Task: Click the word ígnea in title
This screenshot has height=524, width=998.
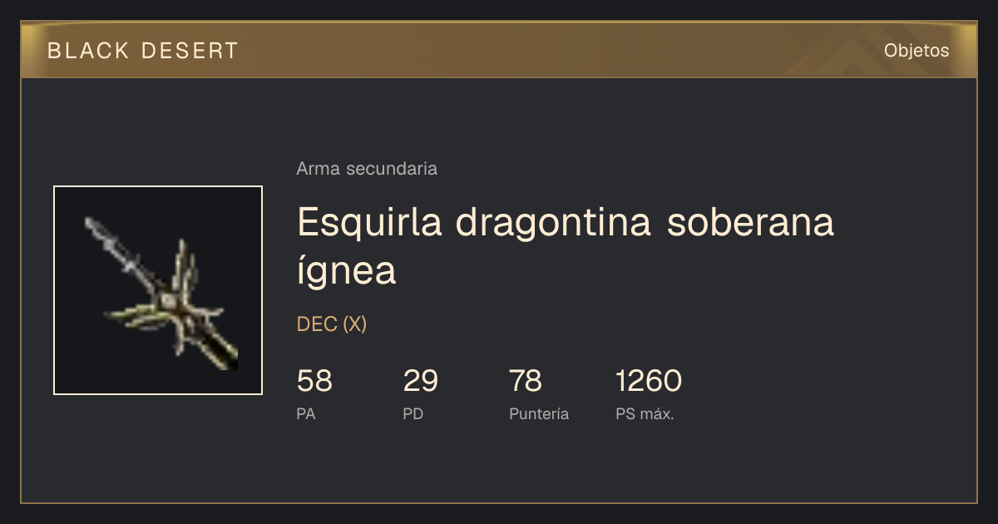Action: 346,270
